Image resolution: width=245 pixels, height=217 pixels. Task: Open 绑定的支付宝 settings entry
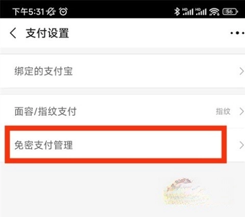(x=122, y=71)
